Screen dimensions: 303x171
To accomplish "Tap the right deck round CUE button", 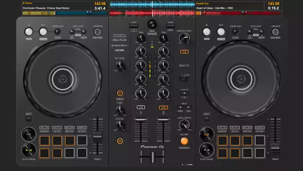I will [x=207, y=134].
